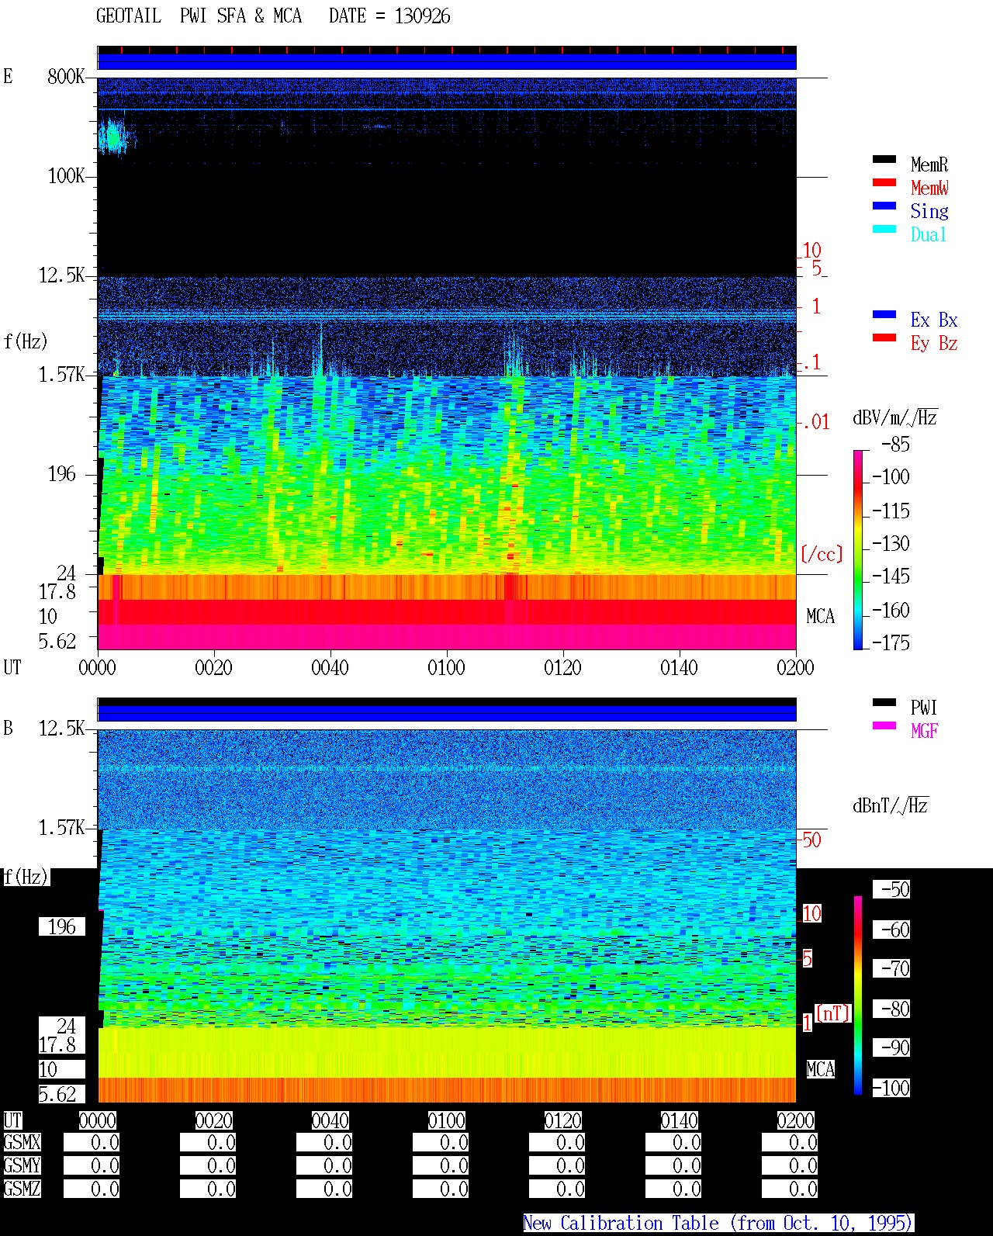Screen dimensions: 993x1236
Task: Click the GSMY value under 0000
Action: coord(92,1165)
